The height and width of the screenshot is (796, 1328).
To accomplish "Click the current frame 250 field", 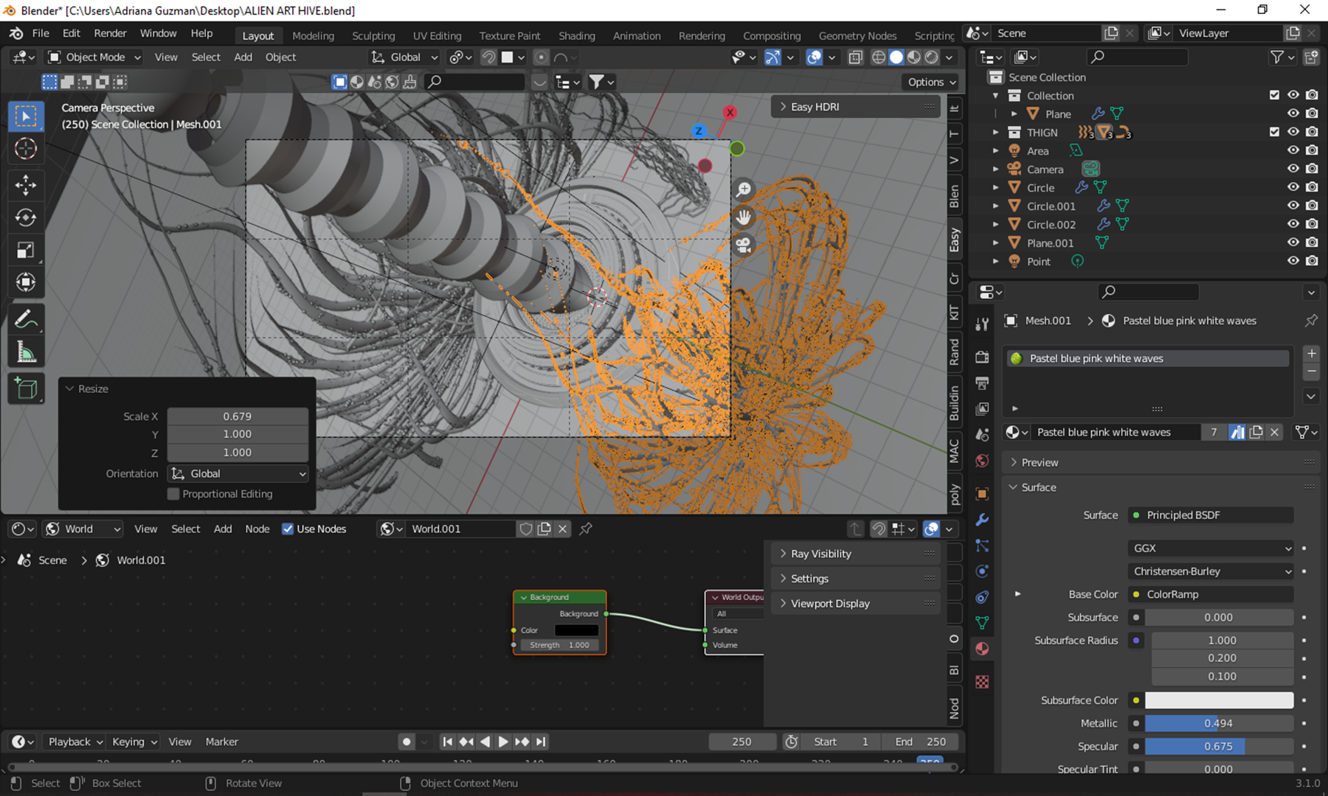I will 741,742.
